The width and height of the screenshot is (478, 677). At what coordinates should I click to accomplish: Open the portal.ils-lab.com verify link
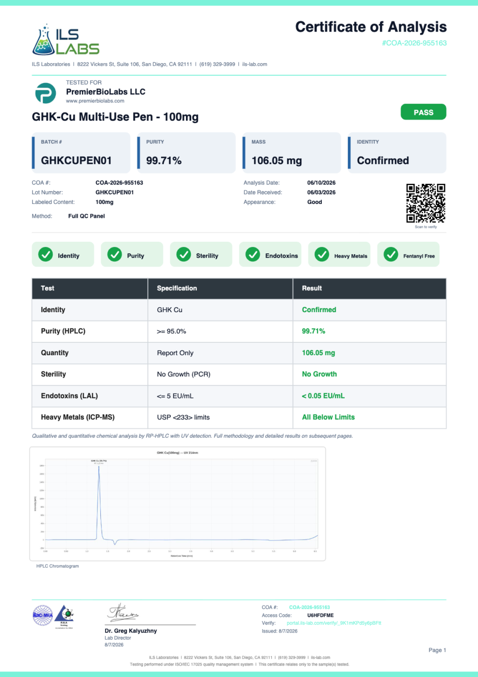334,623
